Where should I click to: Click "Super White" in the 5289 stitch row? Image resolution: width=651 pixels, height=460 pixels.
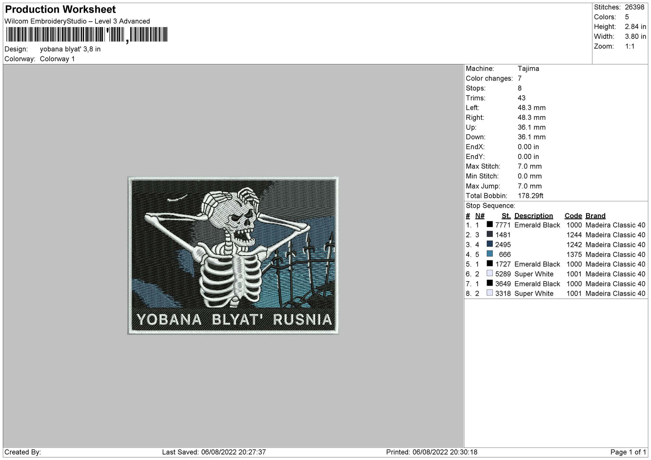pyautogui.click(x=534, y=274)
